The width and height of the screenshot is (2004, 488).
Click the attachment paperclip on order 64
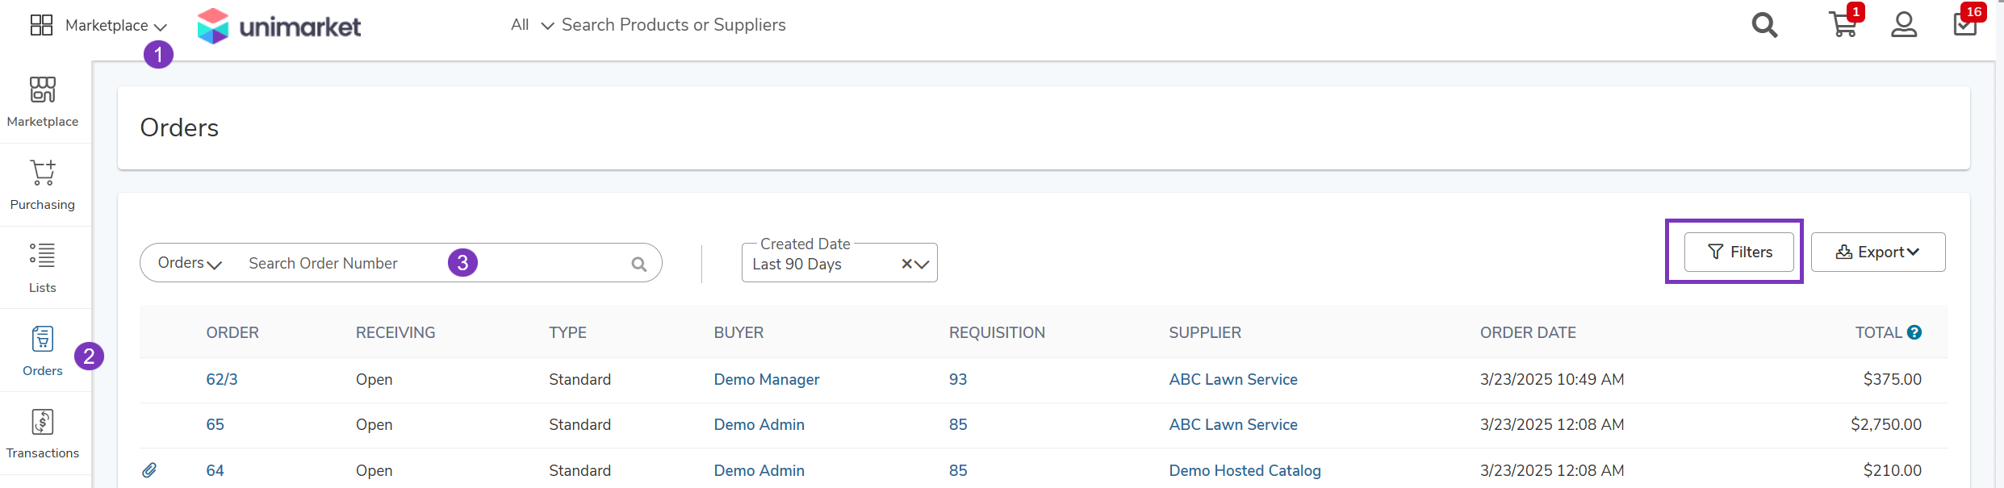pyautogui.click(x=149, y=470)
